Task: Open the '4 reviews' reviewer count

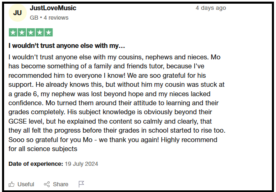Action: pos(56,18)
